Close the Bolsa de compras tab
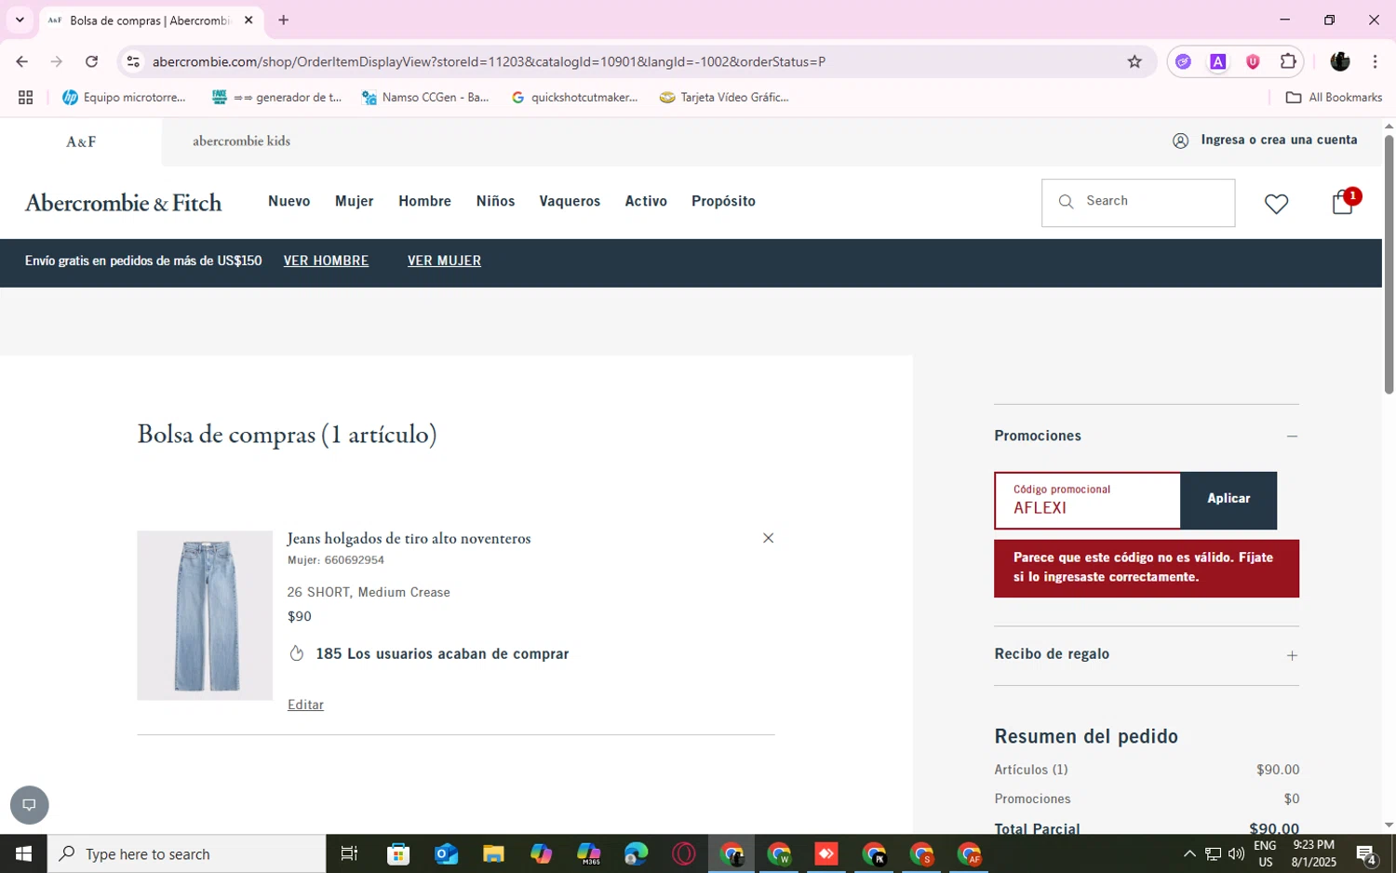 (x=248, y=20)
